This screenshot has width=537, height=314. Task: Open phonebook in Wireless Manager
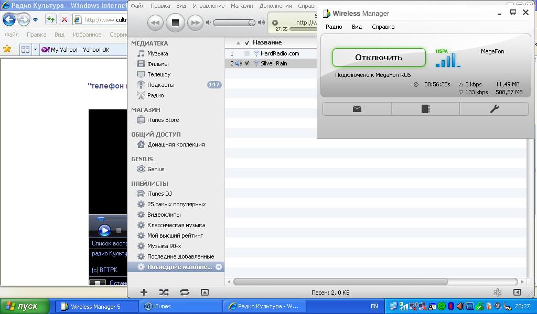pyautogui.click(x=425, y=109)
